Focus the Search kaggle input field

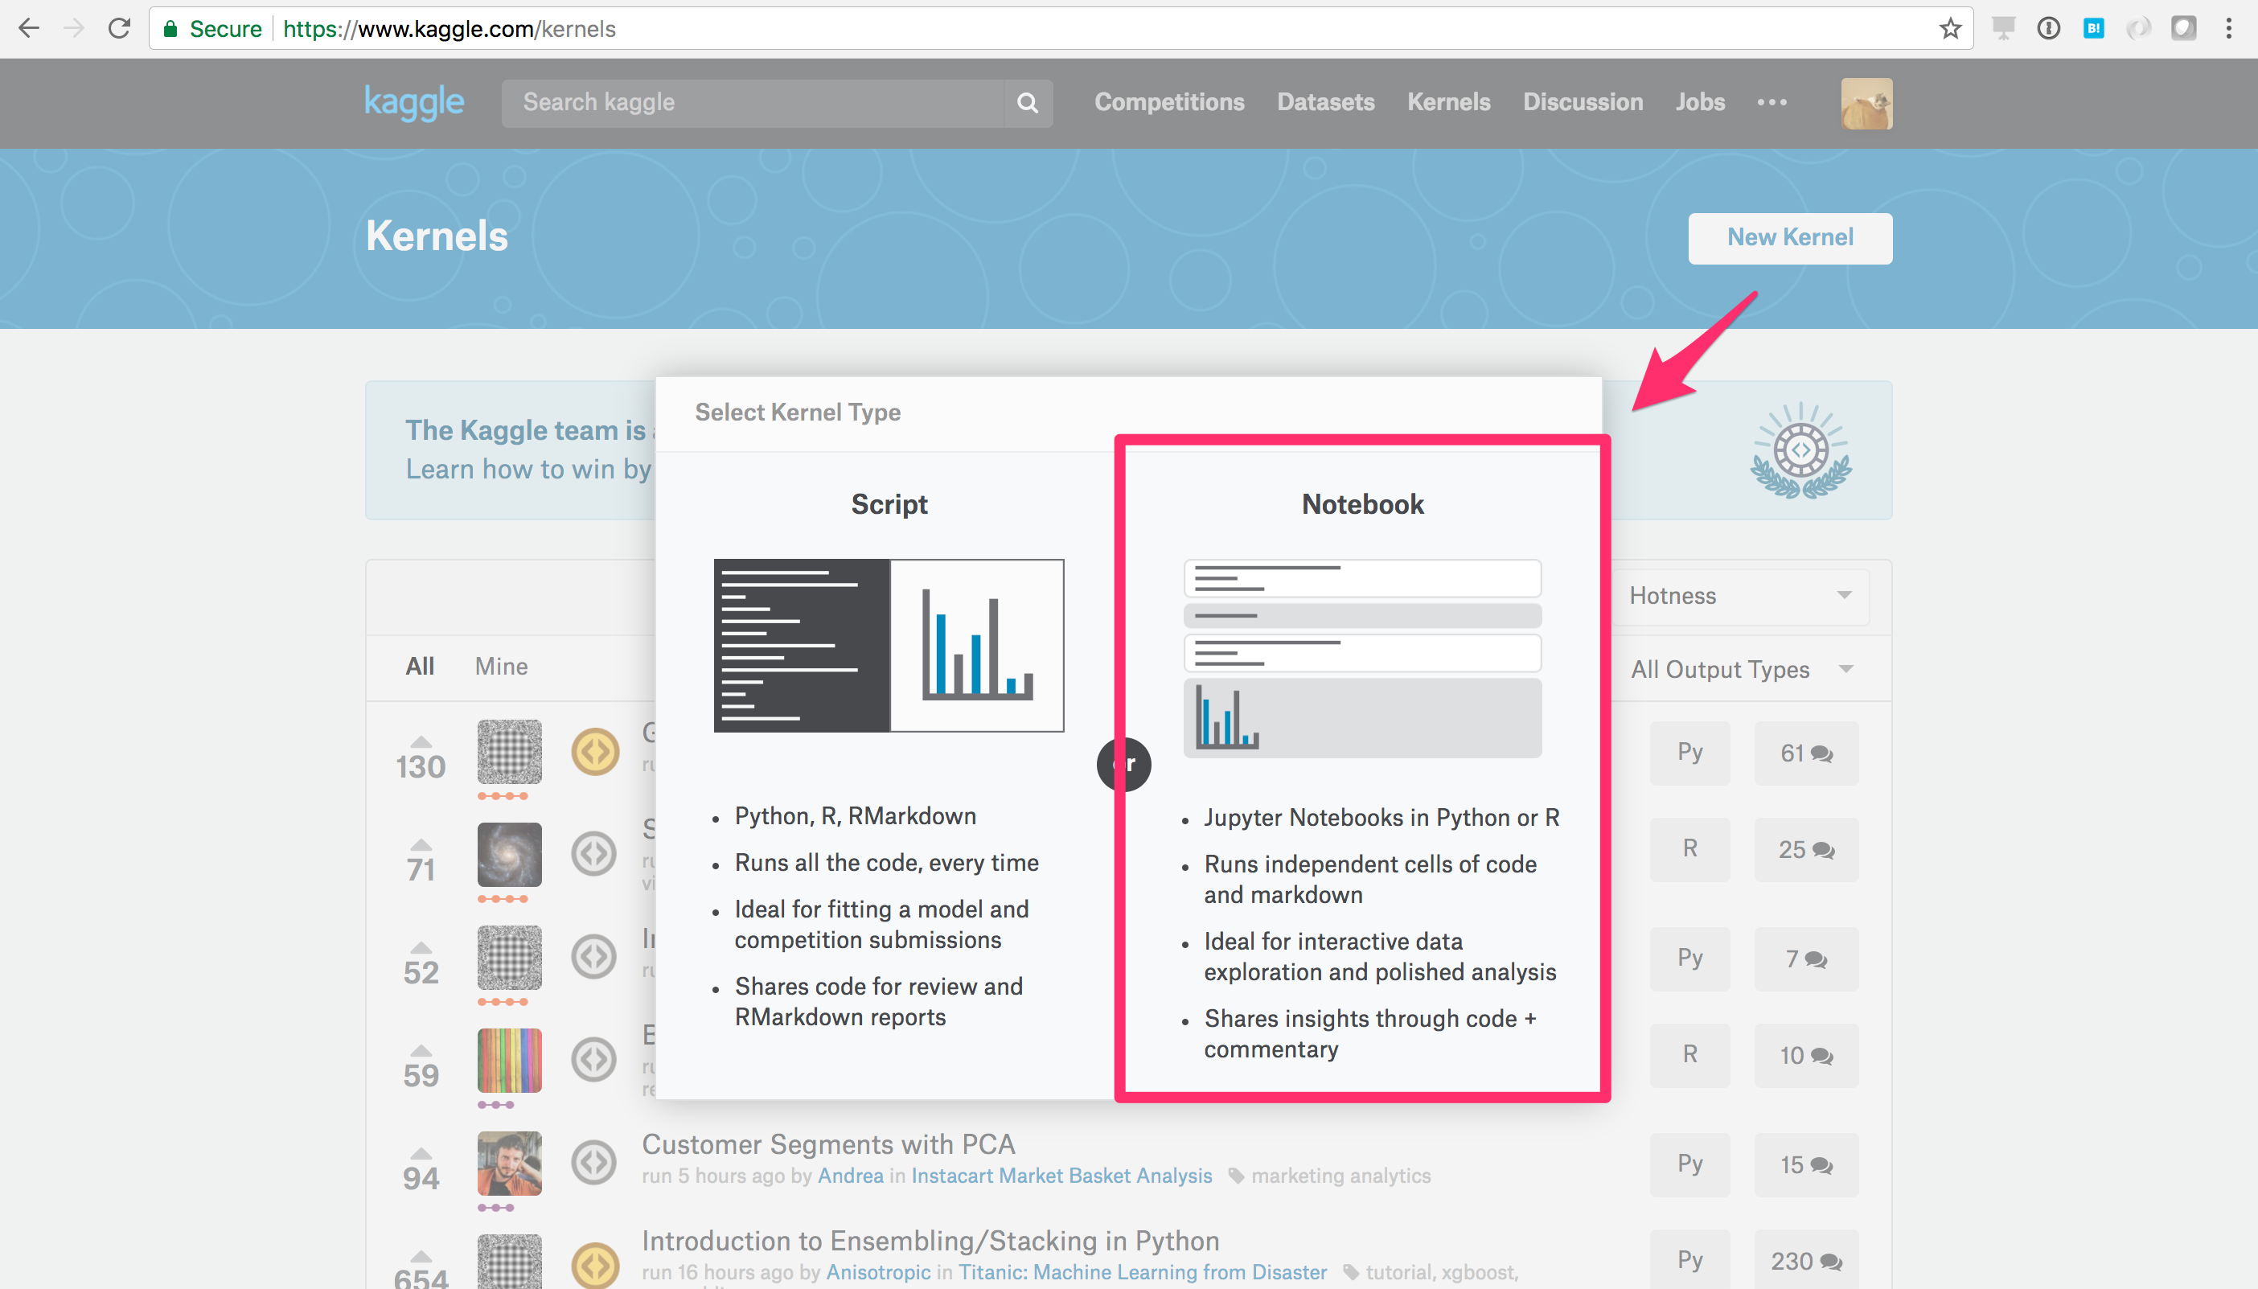click(x=753, y=103)
